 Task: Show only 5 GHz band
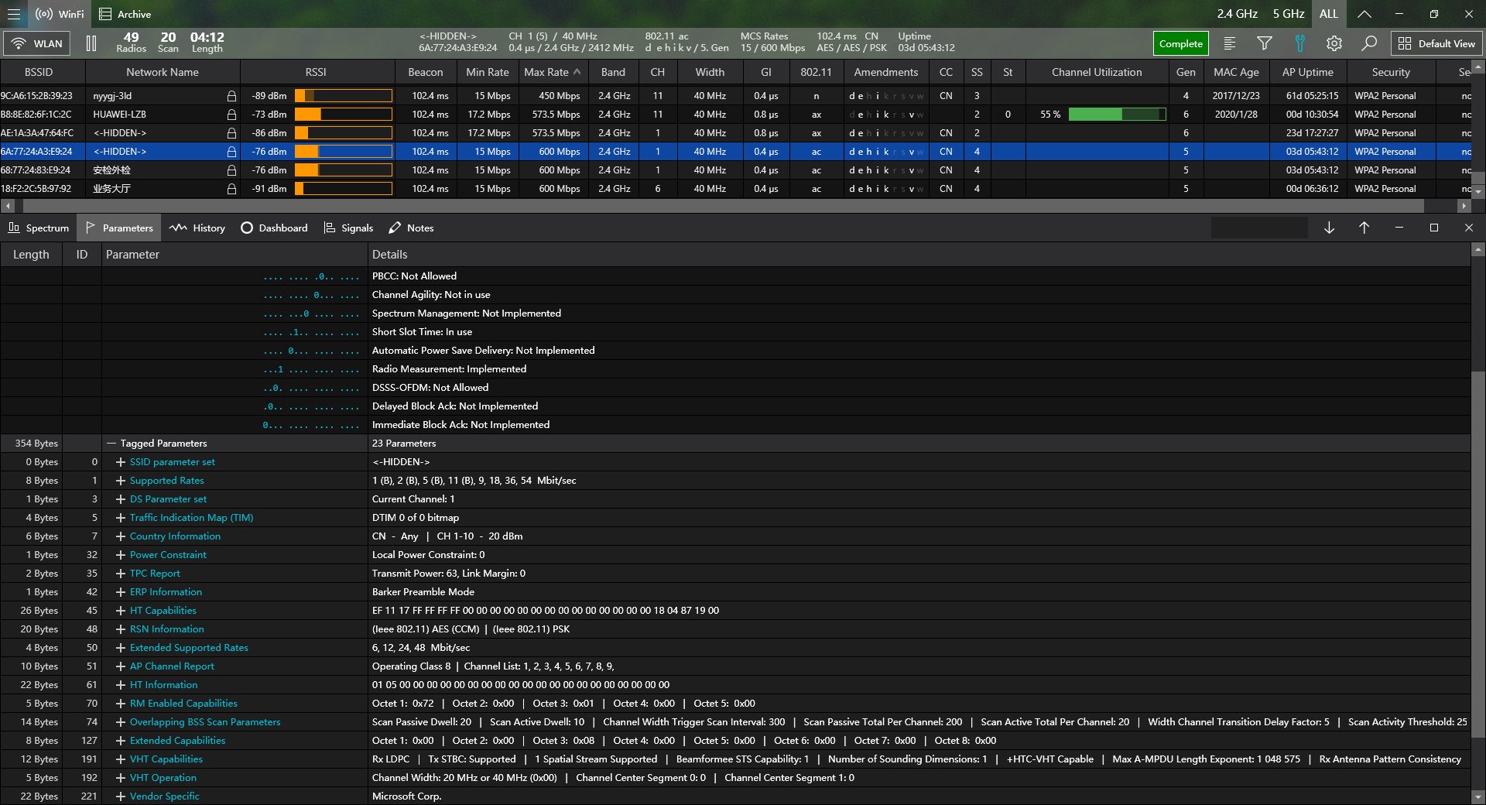coord(1289,14)
